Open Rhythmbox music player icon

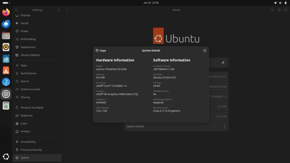[x=6, y=47]
